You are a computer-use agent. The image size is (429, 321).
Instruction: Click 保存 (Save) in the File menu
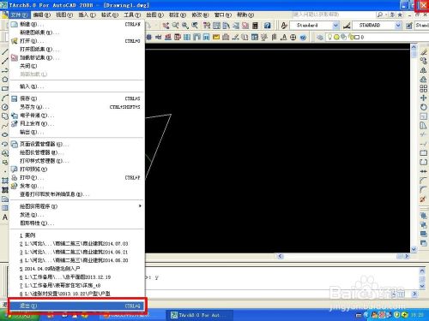point(76,98)
